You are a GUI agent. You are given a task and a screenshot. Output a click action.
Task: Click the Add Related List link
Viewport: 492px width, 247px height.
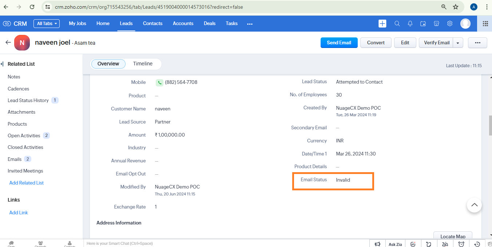[27, 183]
